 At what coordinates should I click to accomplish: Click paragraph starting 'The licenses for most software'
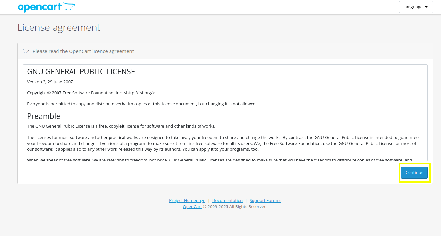223,143
